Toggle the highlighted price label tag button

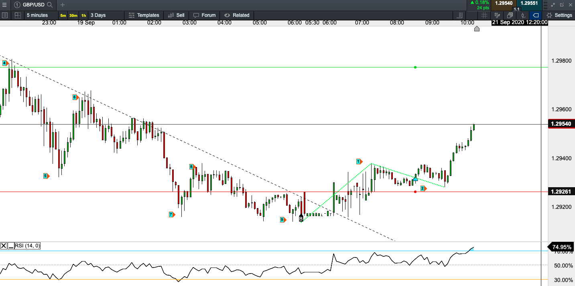pyautogui.click(x=535, y=15)
